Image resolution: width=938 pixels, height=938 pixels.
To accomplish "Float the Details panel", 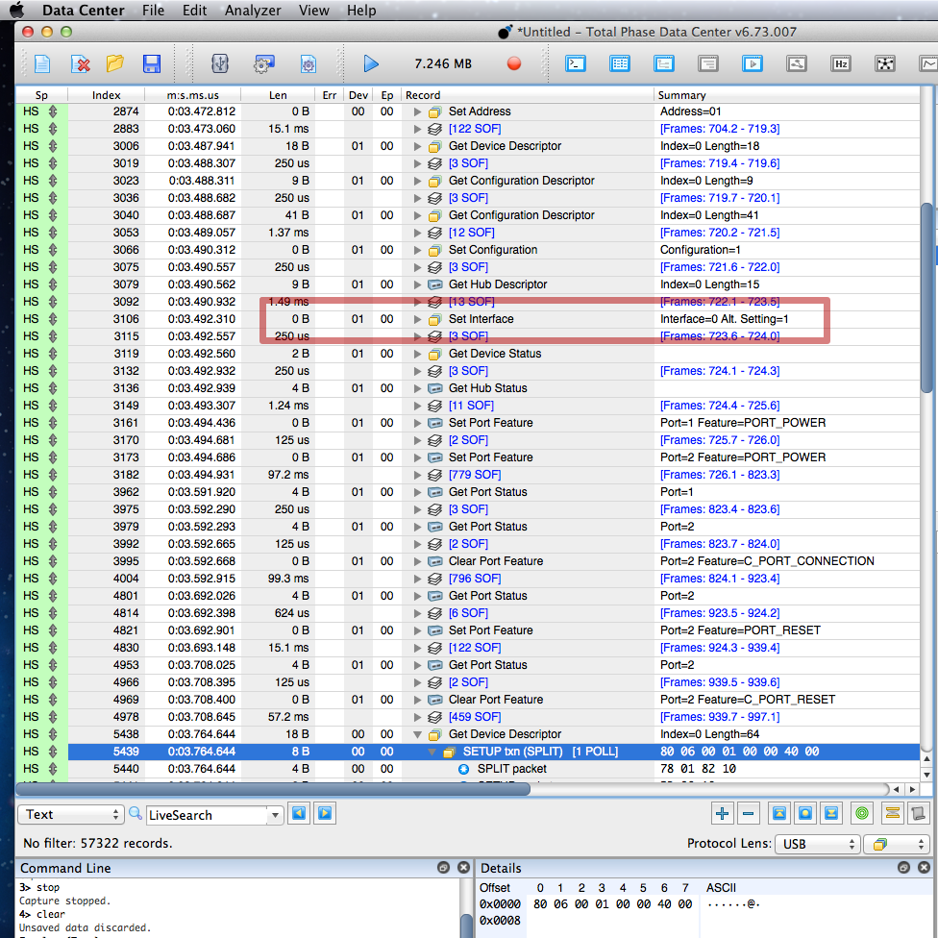I will (904, 868).
